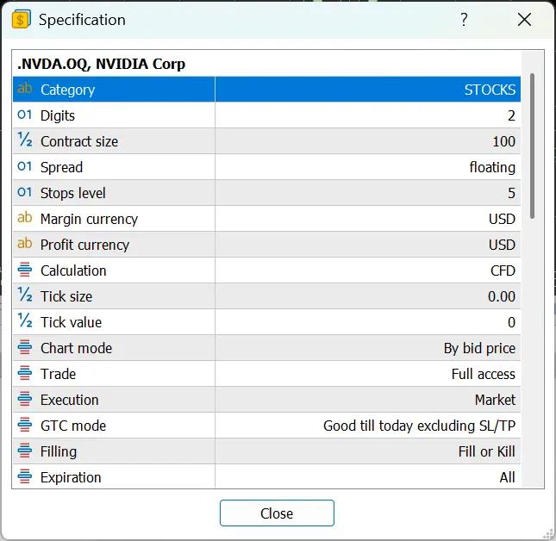Click the Contract size value 100
The image size is (556, 541).
pos(504,142)
